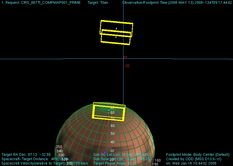Click the '340' longitude label
Screen dimensions: 233x166
(x=60, y=151)
